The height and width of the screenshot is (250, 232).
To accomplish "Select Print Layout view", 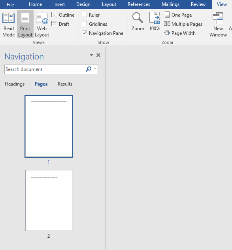I will point(25,25).
